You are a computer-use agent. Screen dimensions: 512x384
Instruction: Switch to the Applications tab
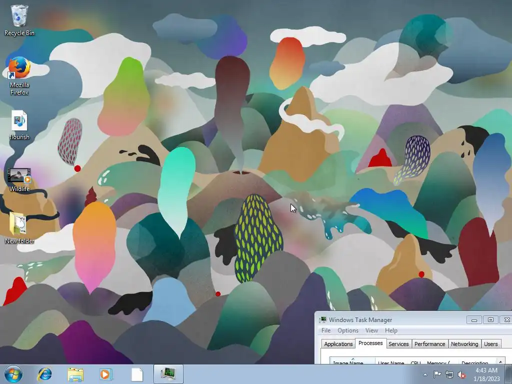click(338, 344)
